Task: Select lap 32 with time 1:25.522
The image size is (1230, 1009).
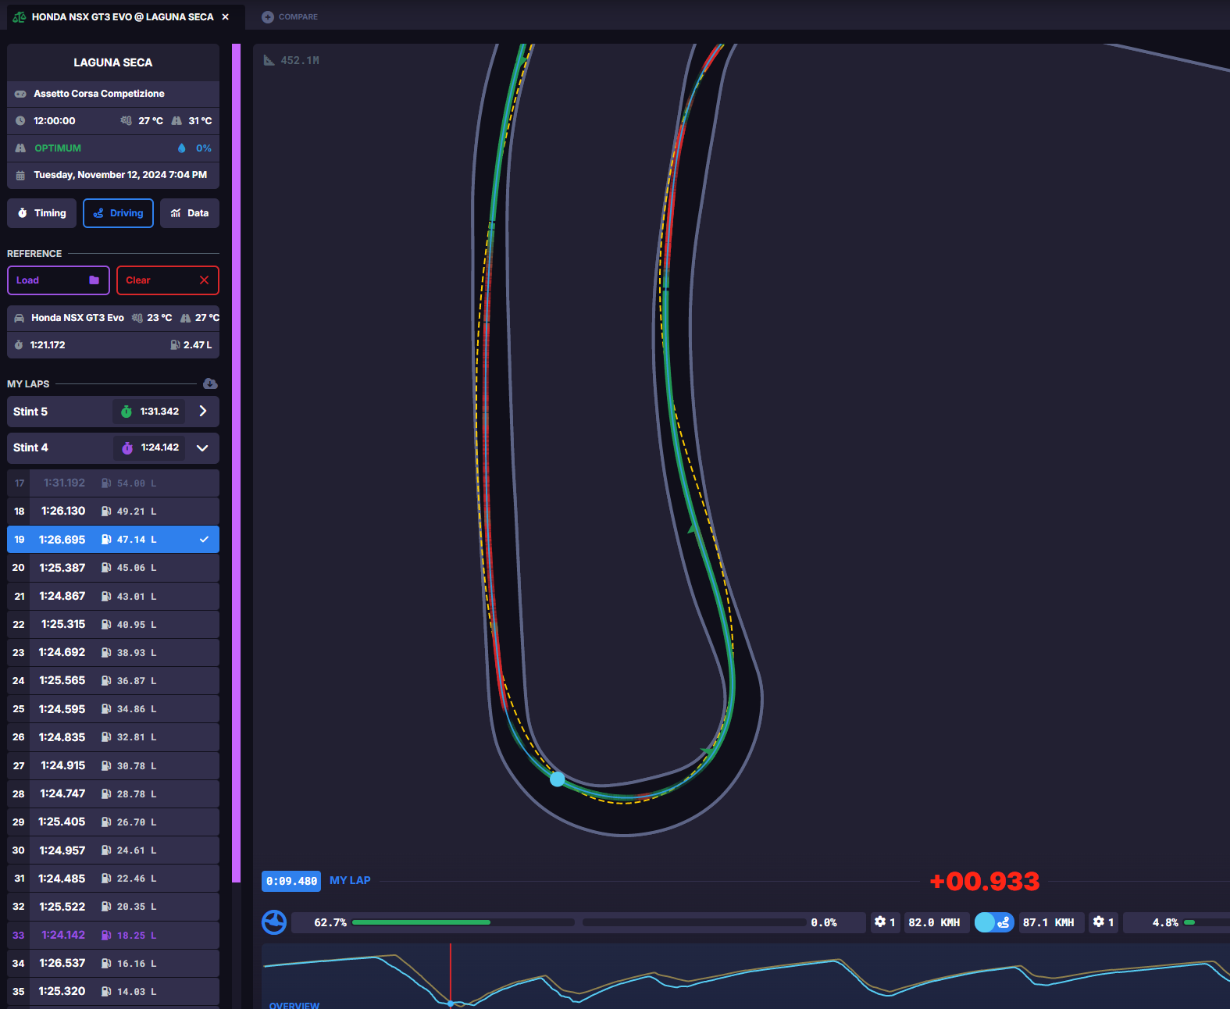Action: tap(113, 907)
